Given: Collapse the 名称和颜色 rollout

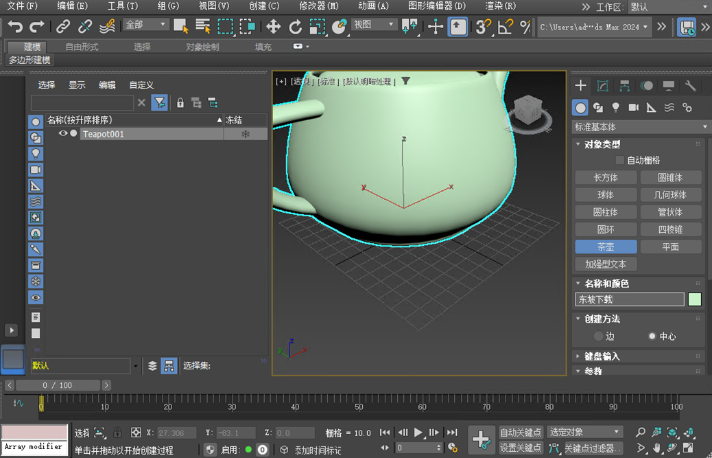Looking at the screenshot, I should coord(578,284).
